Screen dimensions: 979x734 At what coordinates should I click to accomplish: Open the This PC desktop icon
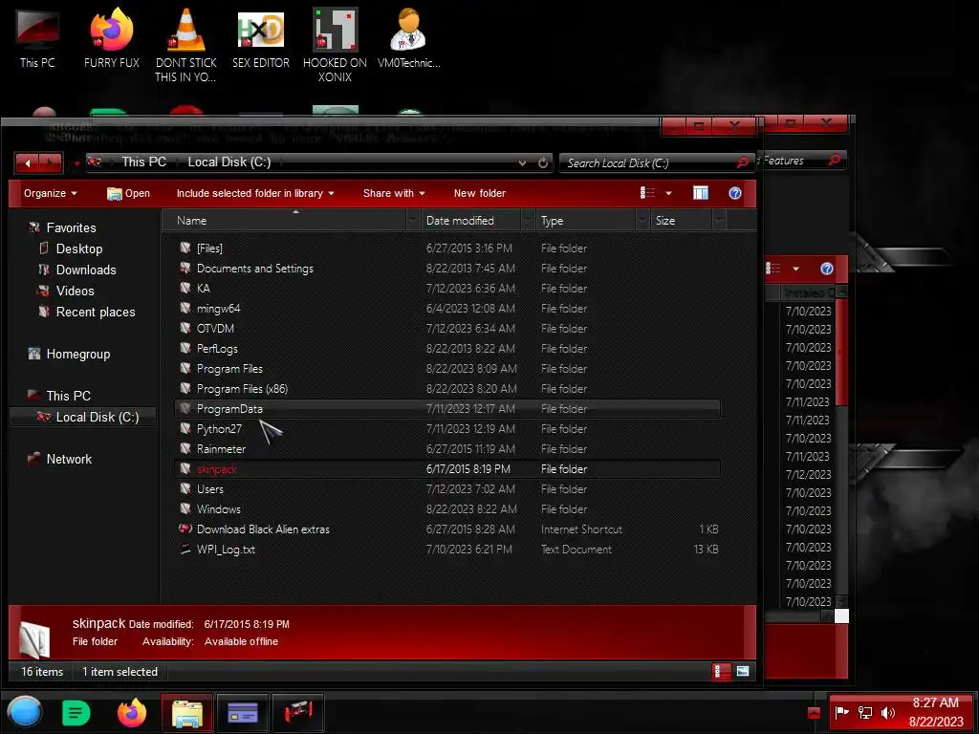pyautogui.click(x=37, y=37)
